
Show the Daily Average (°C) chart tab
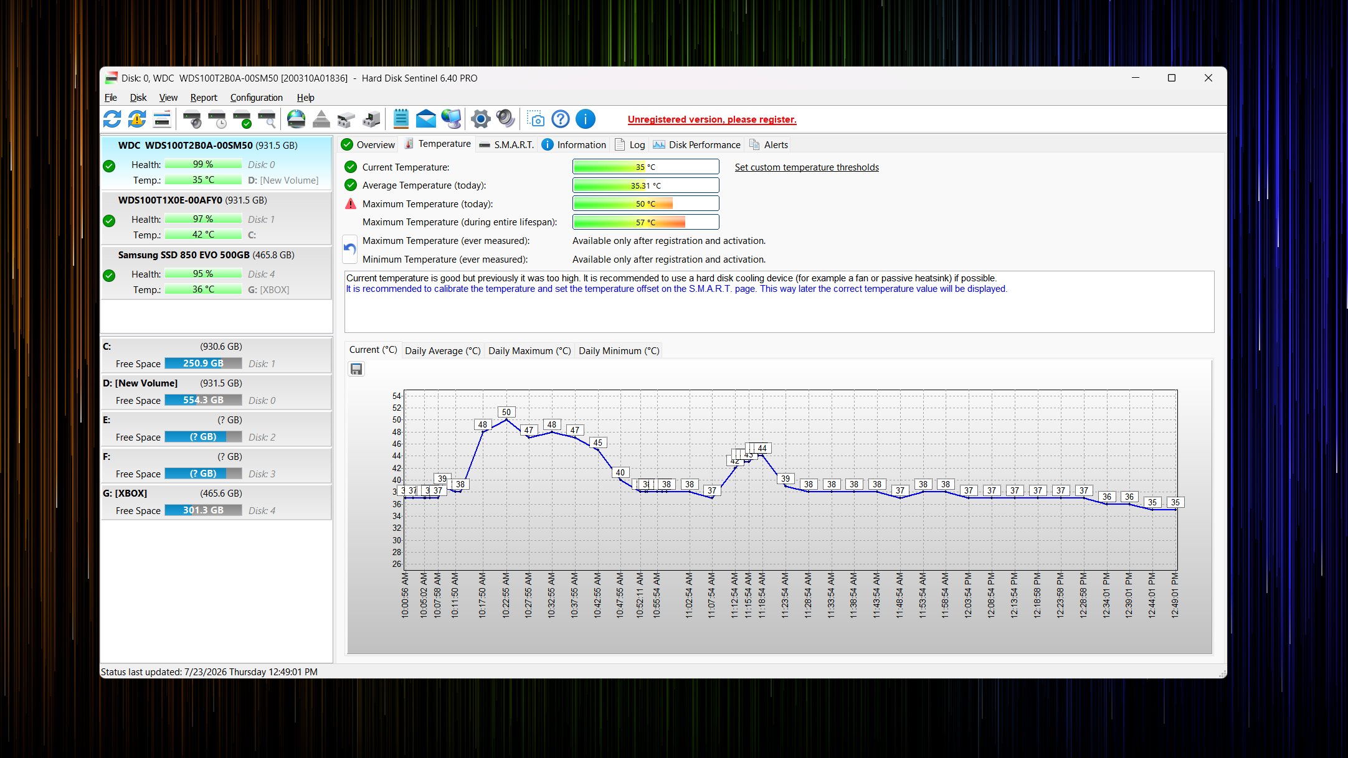443,351
